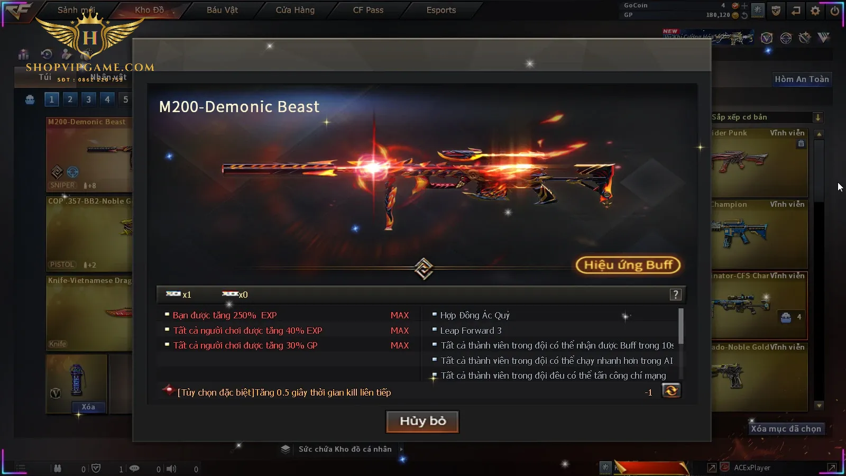
Task: Open weapon upgrade tools wrench icon
Action: point(805,38)
